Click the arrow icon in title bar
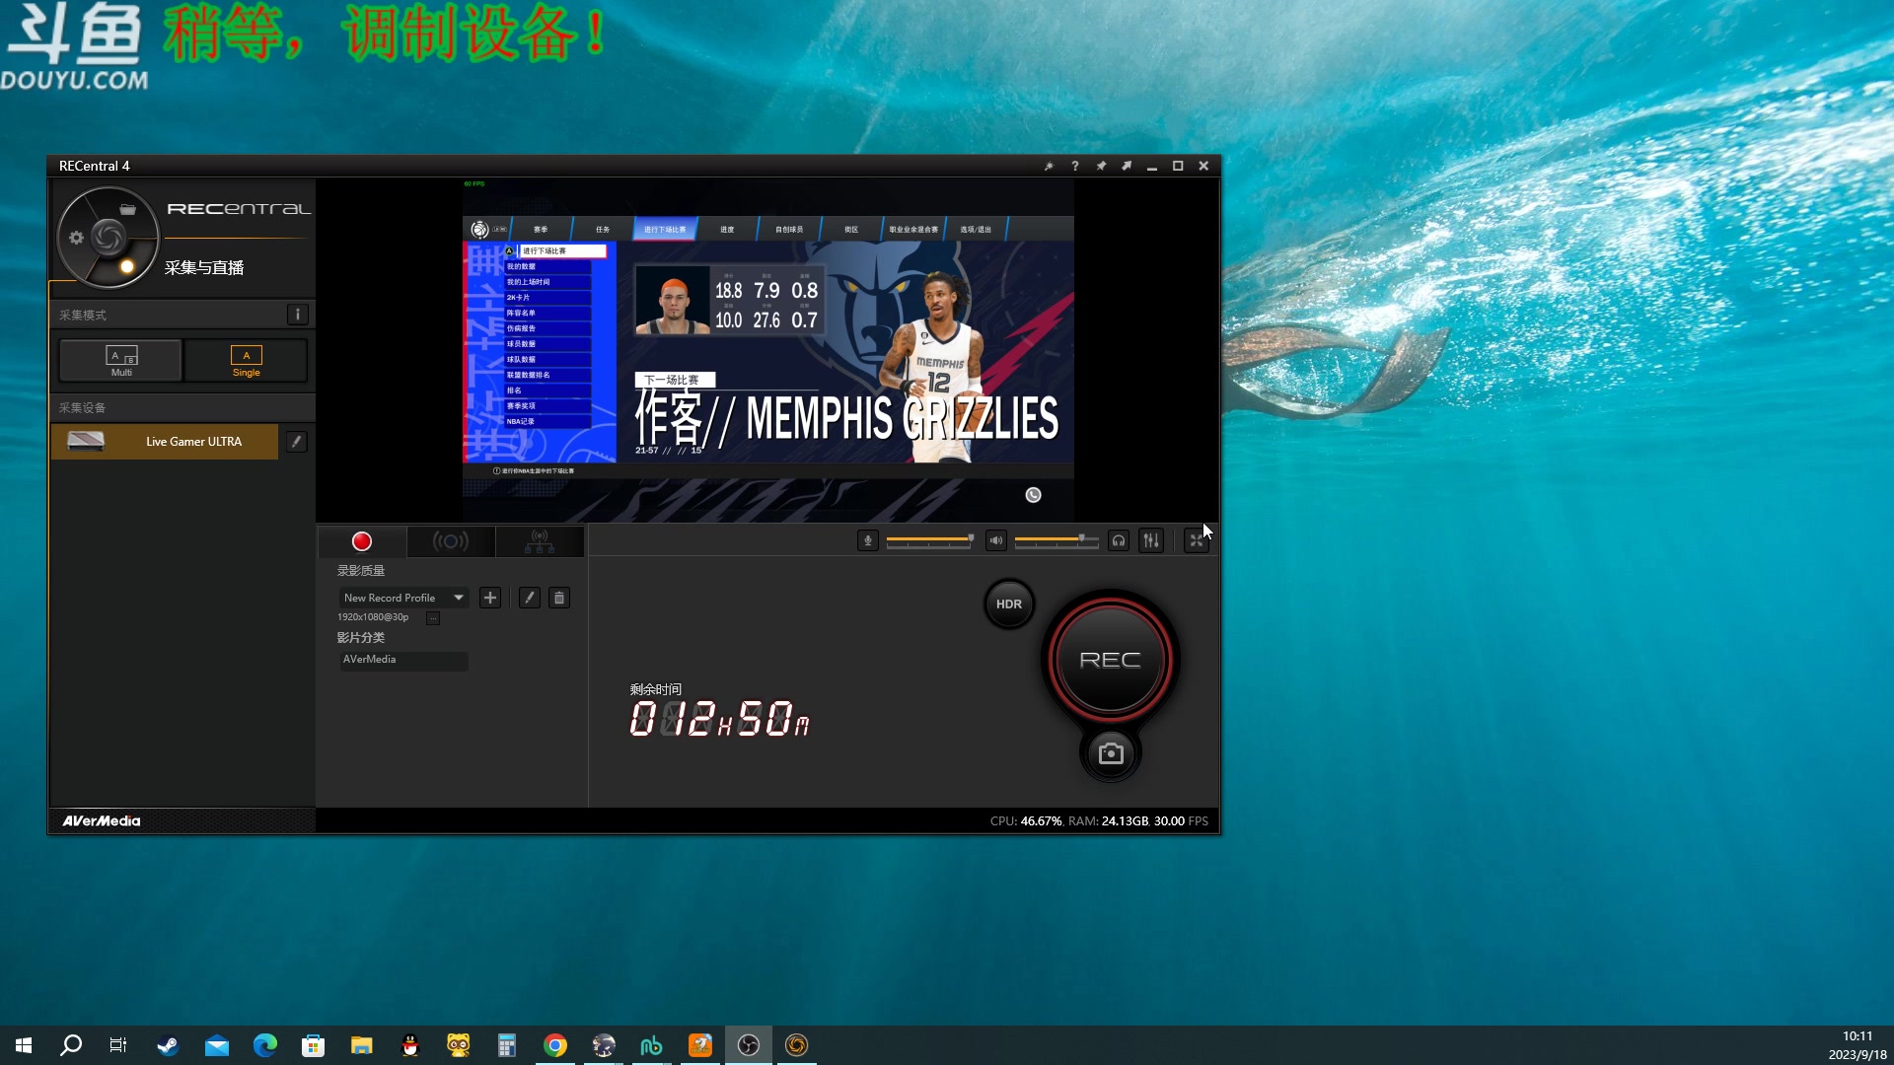Image resolution: width=1894 pixels, height=1065 pixels. [x=1127, y=167]
